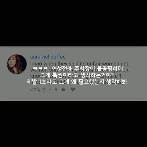Click the like count number 9
Viewport: 147px width, 147px height.
[56, 89]
